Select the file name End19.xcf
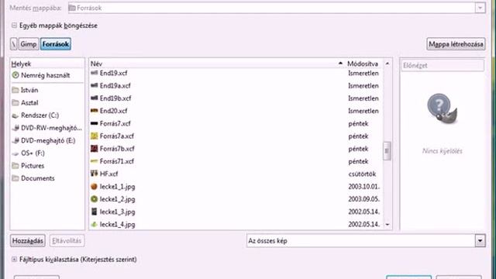This screenshot has height=279, width=496. [x=114, y=73]
